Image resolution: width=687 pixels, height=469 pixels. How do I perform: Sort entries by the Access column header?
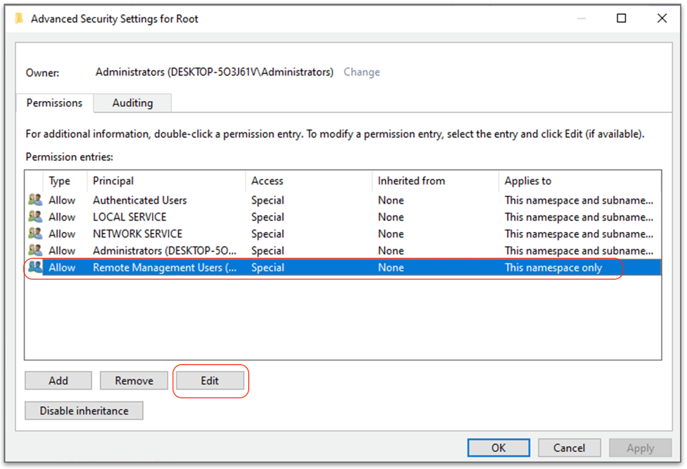(x=267, y=180)
